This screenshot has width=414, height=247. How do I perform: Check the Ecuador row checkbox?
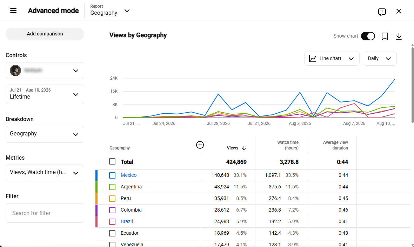(x=112, y=233)
